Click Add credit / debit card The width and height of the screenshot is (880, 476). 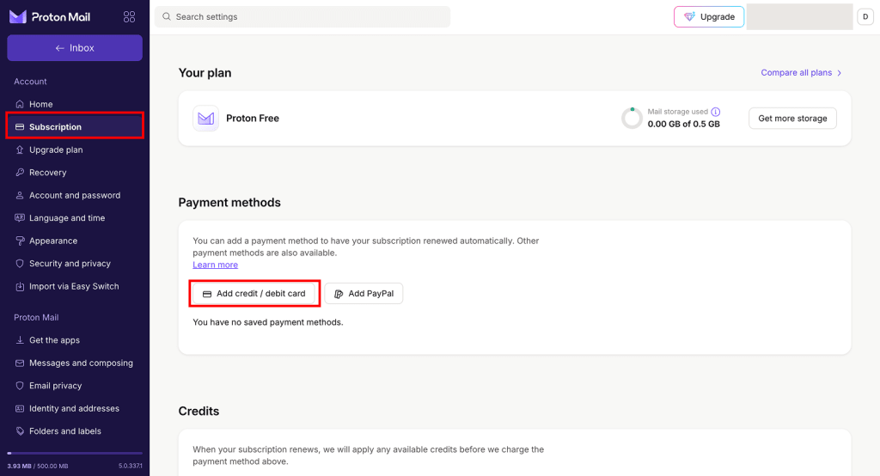[254, 294]
